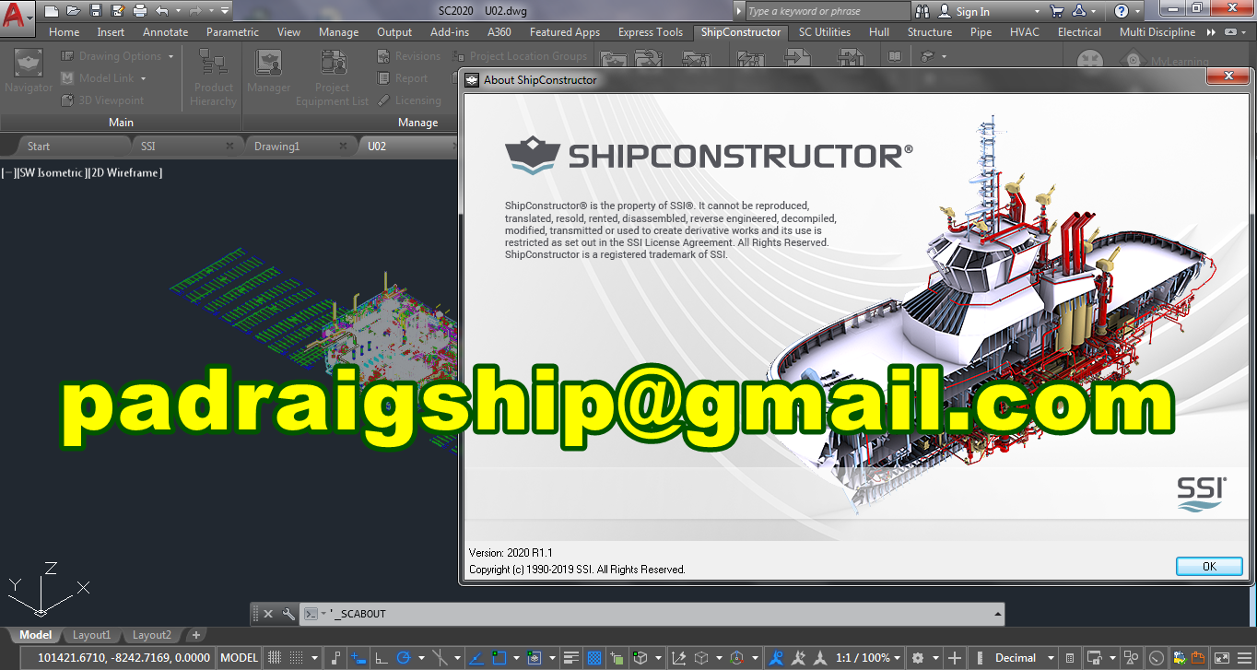Click the Save As icon
1257x670 pixels.
(x=118, y=11)
